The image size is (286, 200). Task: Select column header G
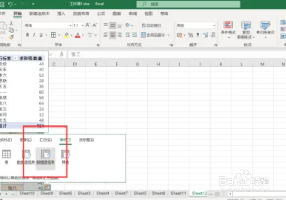(137, 64)
